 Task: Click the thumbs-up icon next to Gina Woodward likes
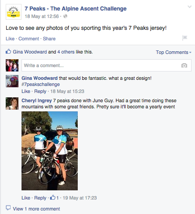pyautogui.click(x=8, y=51)
